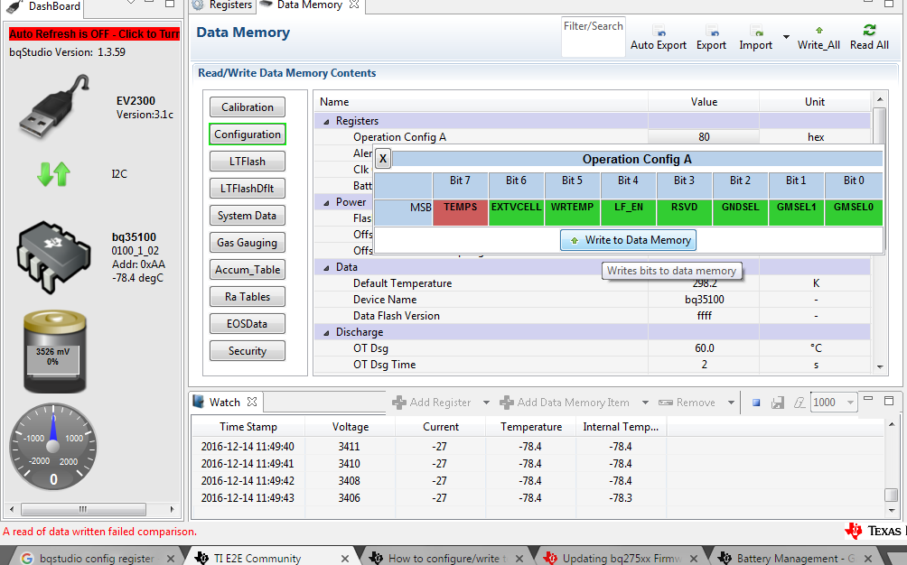
Task: Switch to bqstudio config register browser tab
Action: [96, 558]
